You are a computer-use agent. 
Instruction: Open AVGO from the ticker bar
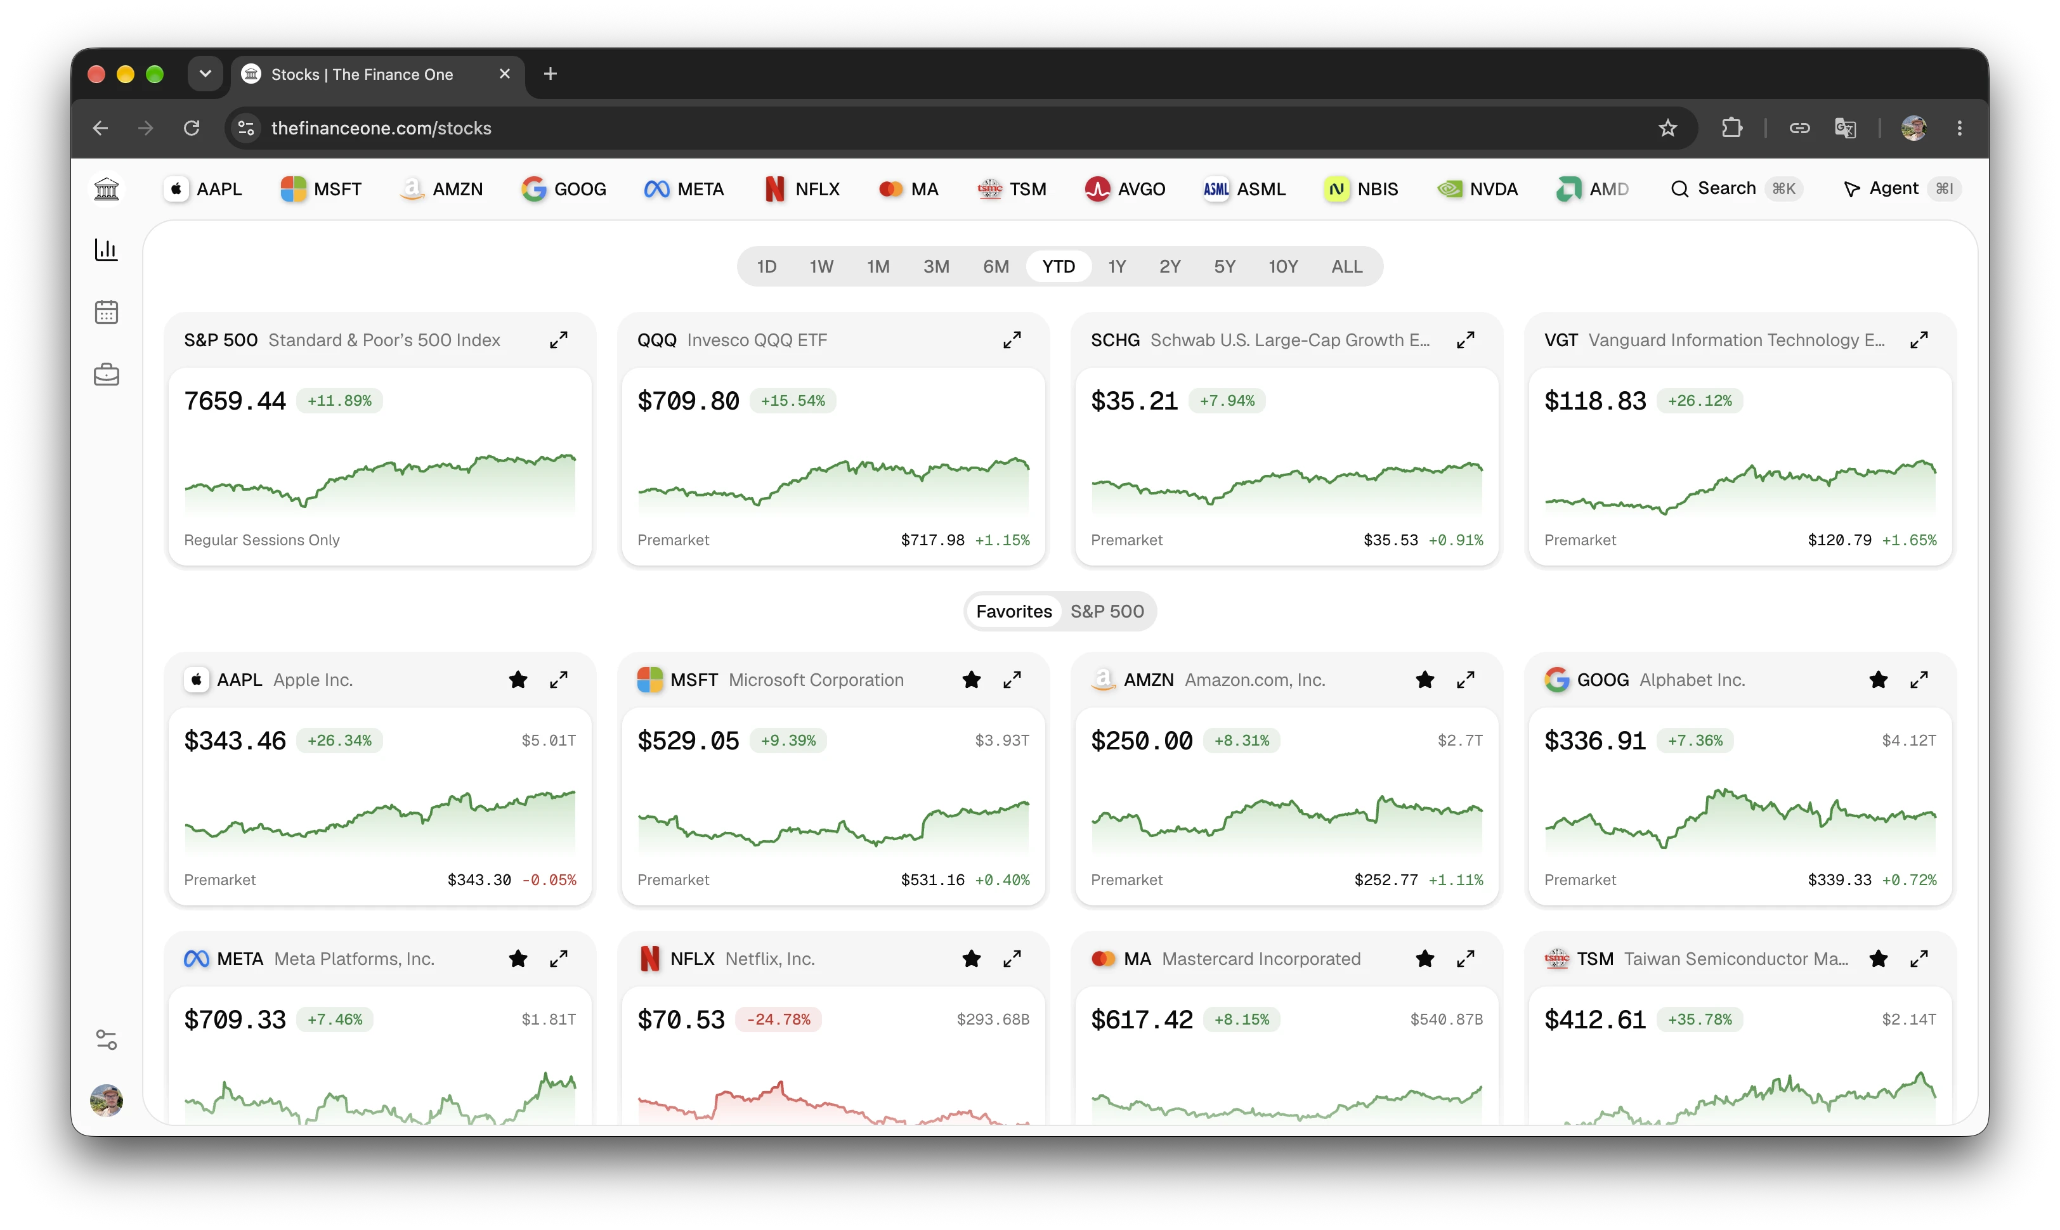tap(1125, 189)
